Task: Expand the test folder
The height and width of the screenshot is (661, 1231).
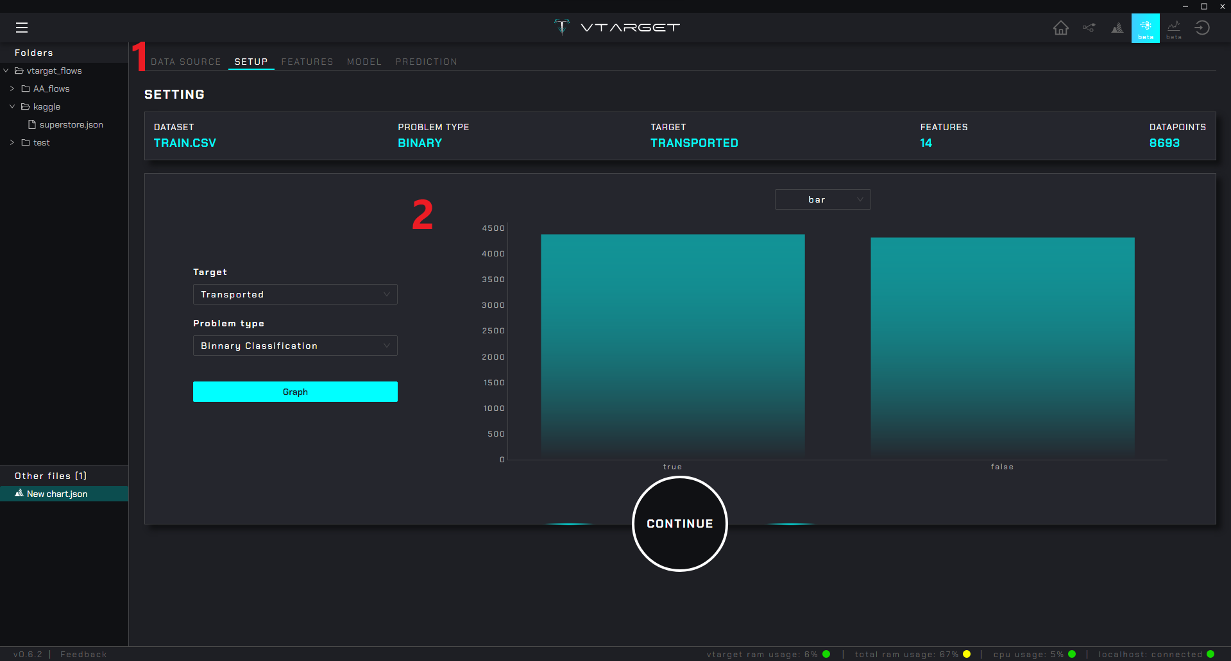Action: coord(12,143)
